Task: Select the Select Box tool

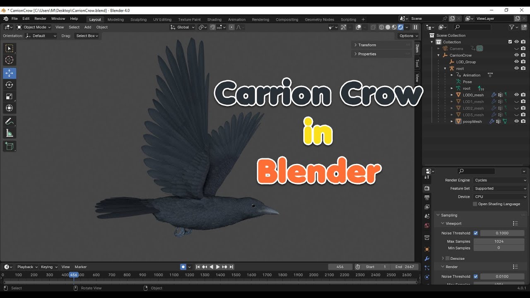Action: point(9,48)
